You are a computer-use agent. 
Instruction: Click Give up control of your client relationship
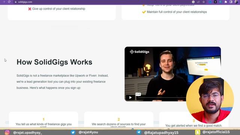click(x=58, y=9)
